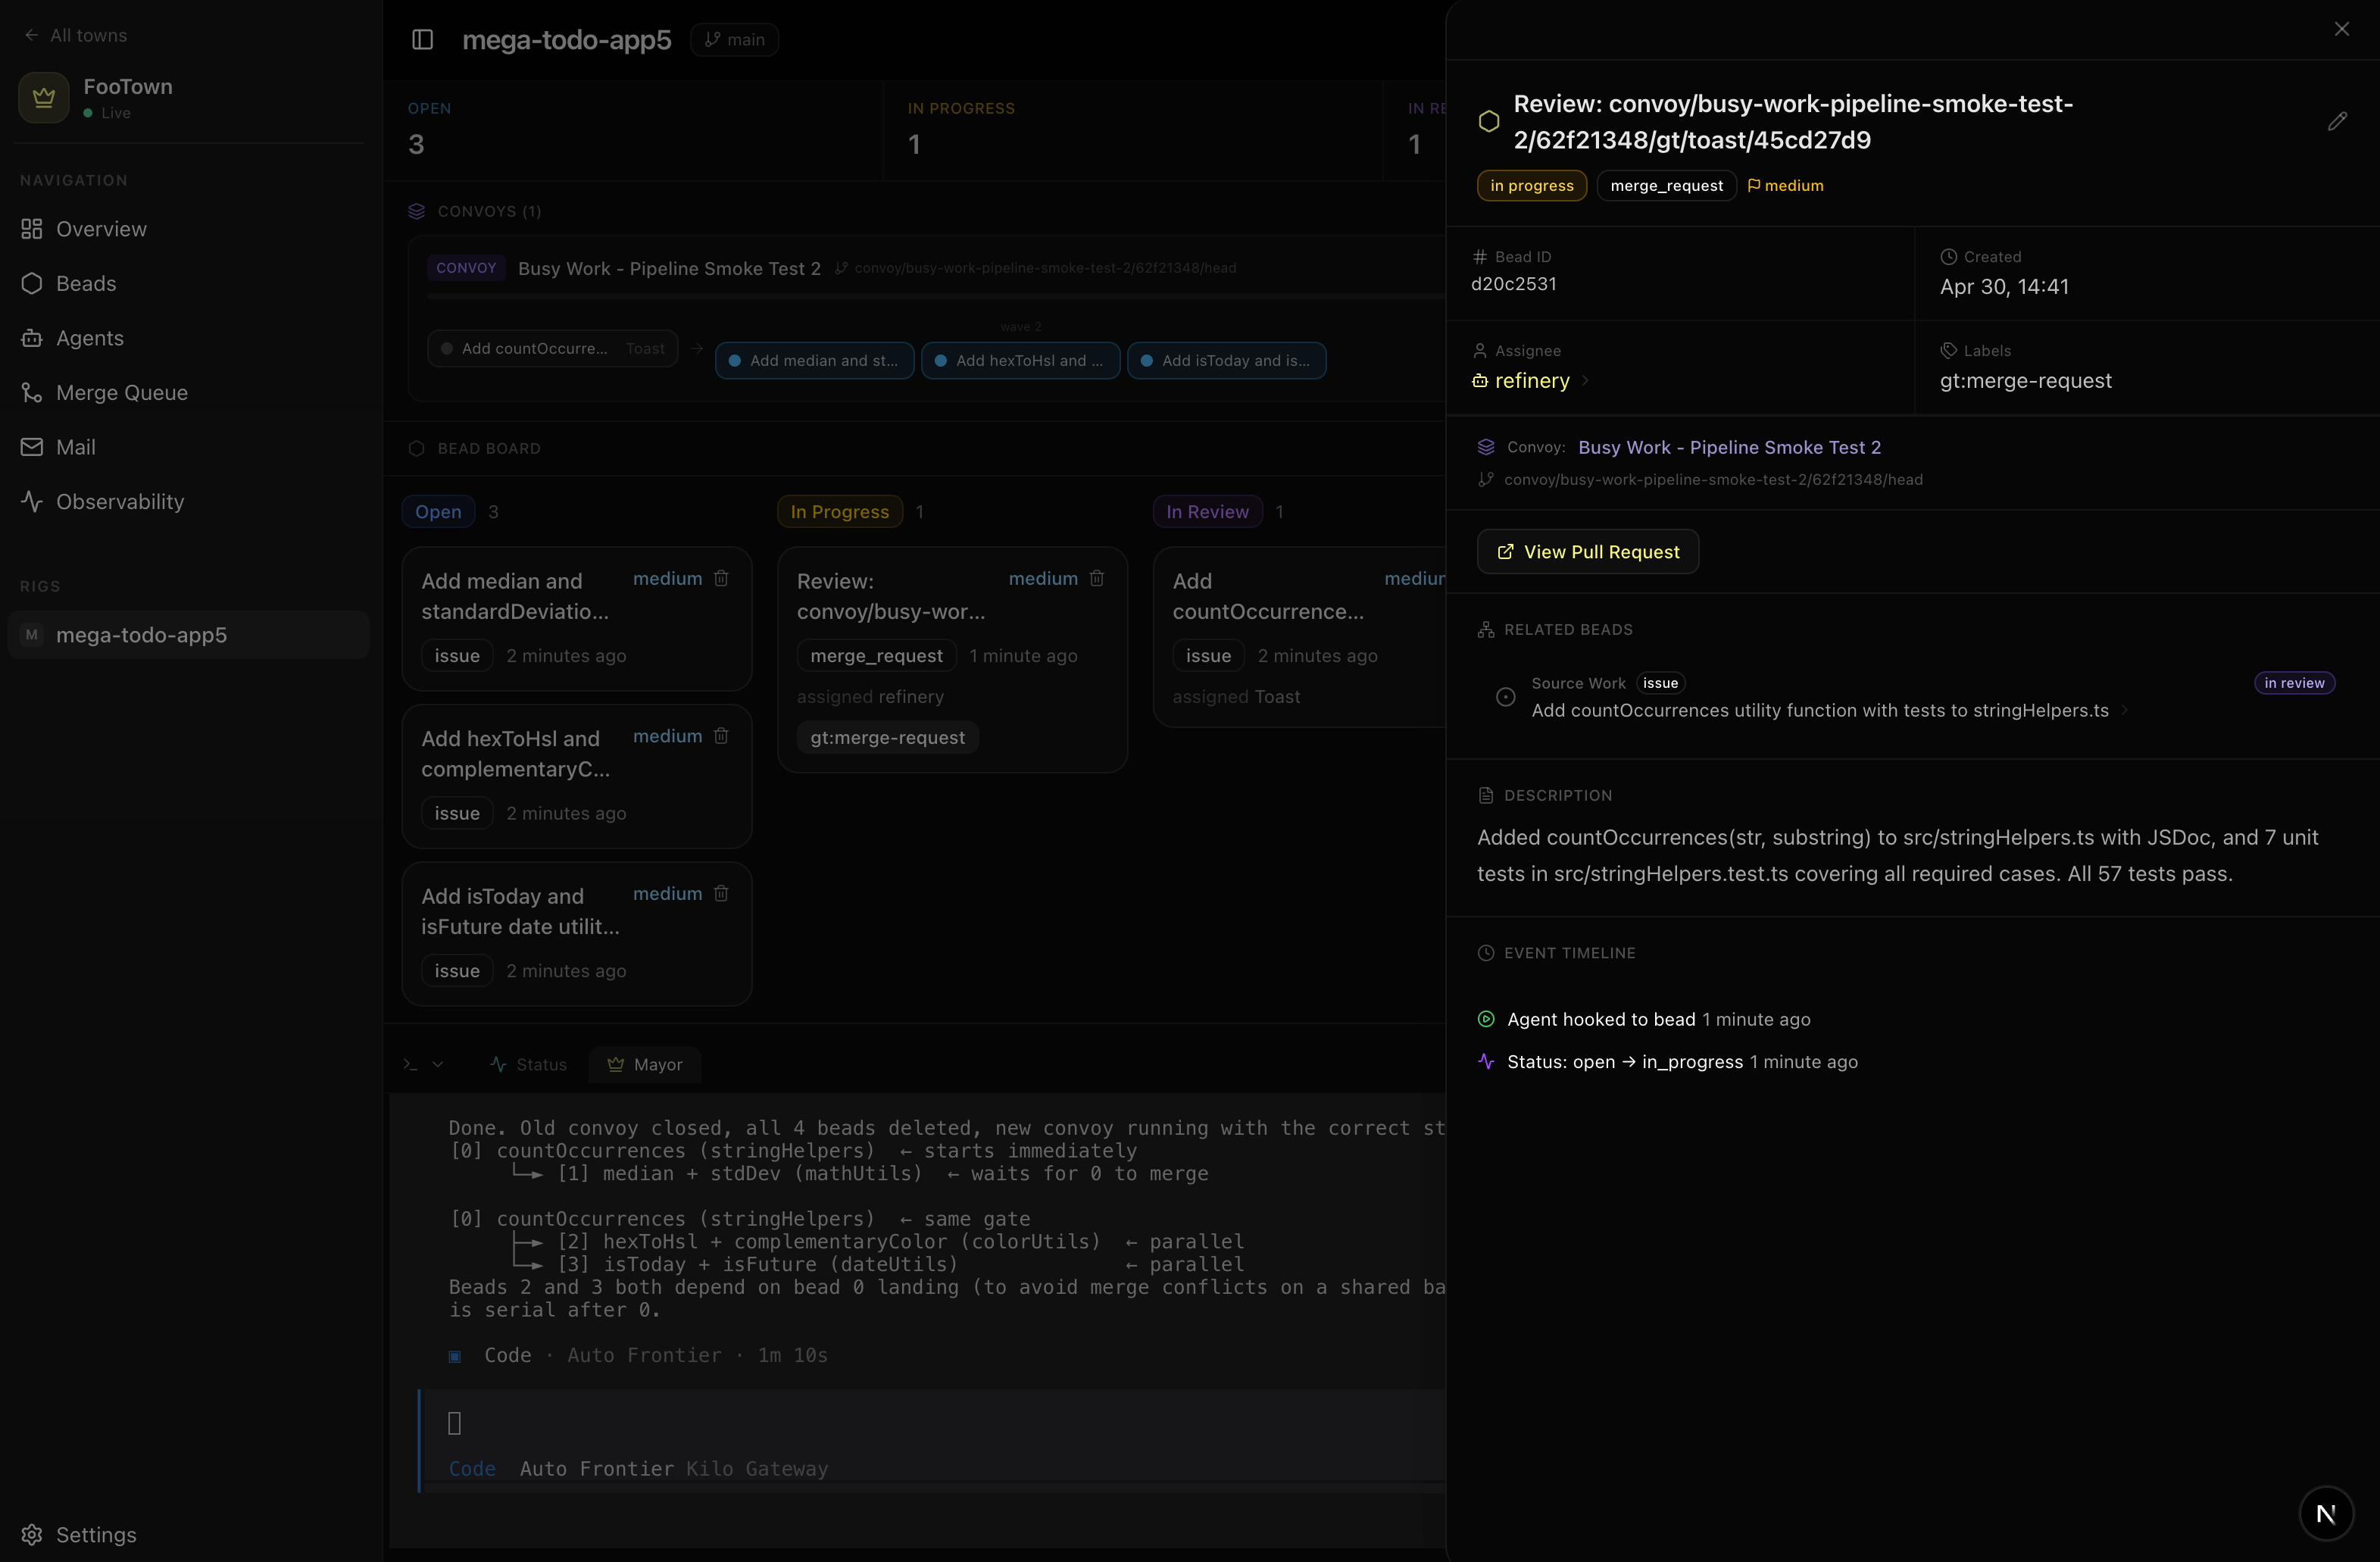
Task: Click the Mayor terminal input field
Action: [932, 1424]
